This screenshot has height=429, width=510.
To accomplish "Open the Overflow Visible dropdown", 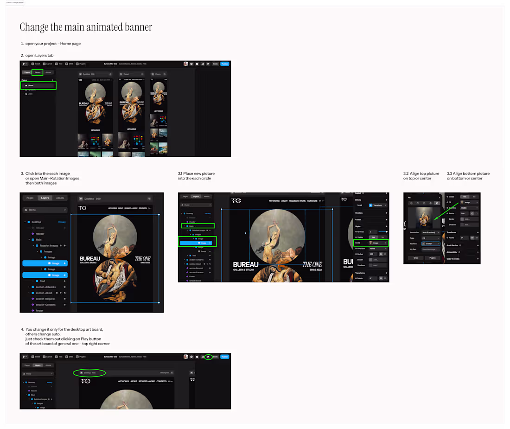I will pyautogui.click(x=469, y=208).
